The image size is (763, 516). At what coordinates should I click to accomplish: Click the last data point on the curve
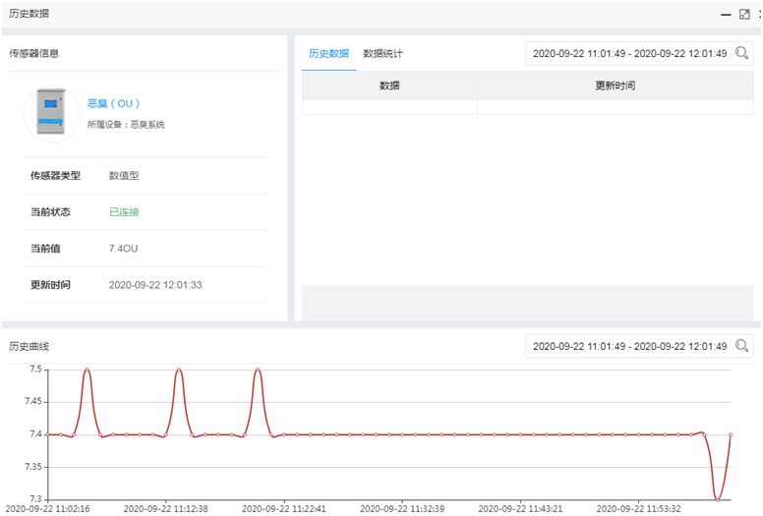[x=730, y=434]
